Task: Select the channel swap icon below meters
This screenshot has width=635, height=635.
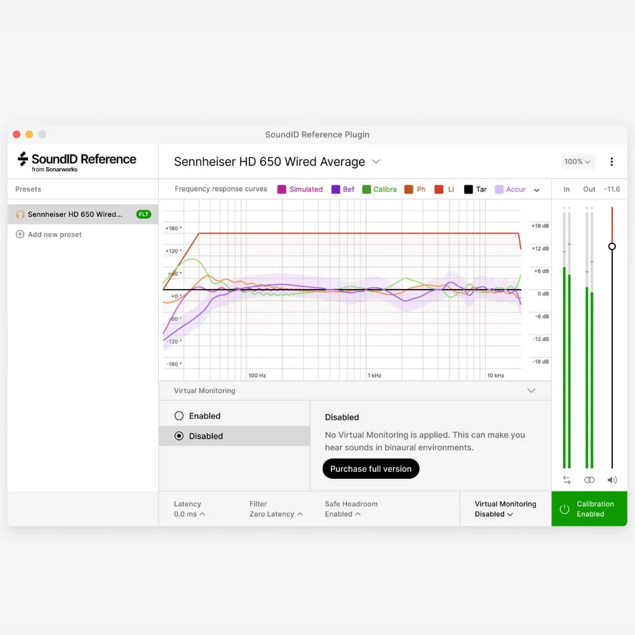Action: 566,480
